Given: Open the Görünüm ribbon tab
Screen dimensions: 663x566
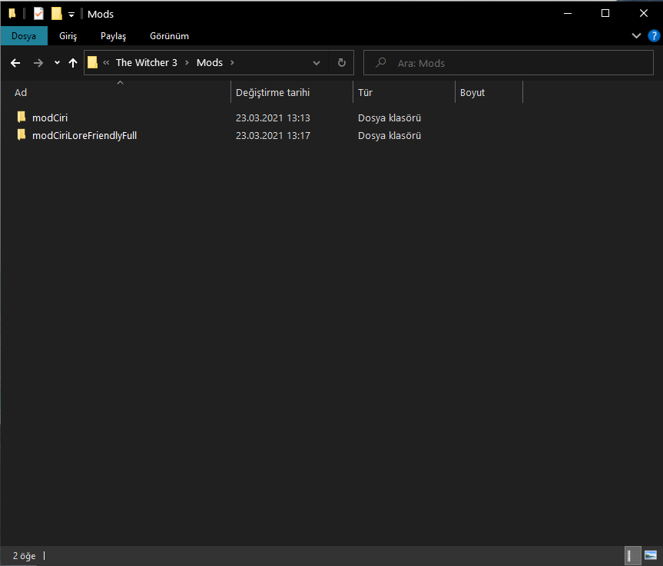Looking at the screenshot, I should [169, 36].
